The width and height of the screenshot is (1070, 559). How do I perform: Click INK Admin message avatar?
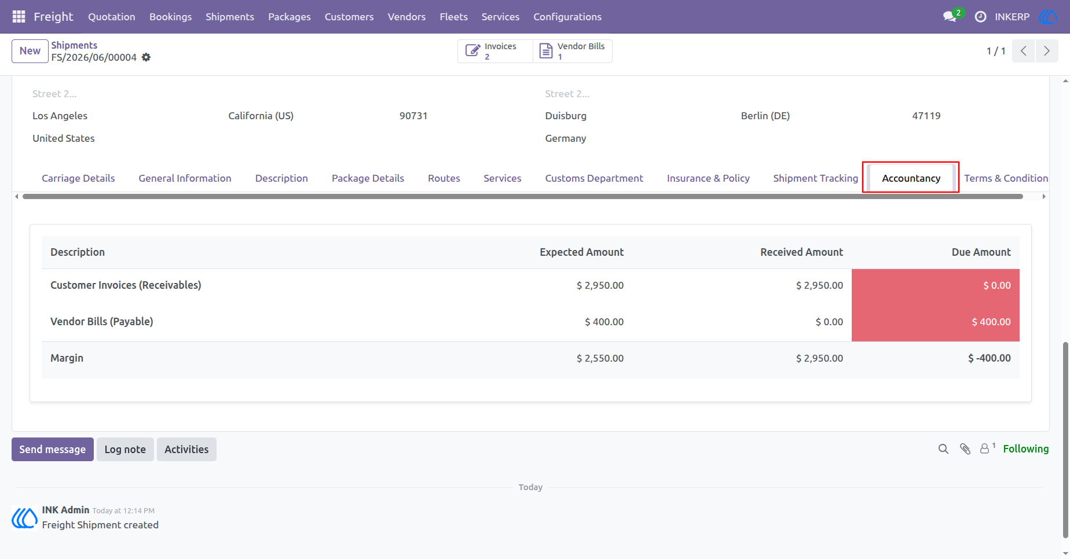(x=25, y=517)
